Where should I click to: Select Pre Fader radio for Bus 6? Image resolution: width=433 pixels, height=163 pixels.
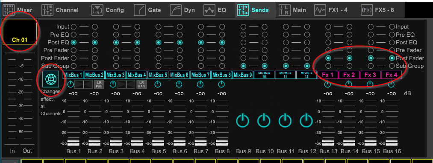coord(180,50)
